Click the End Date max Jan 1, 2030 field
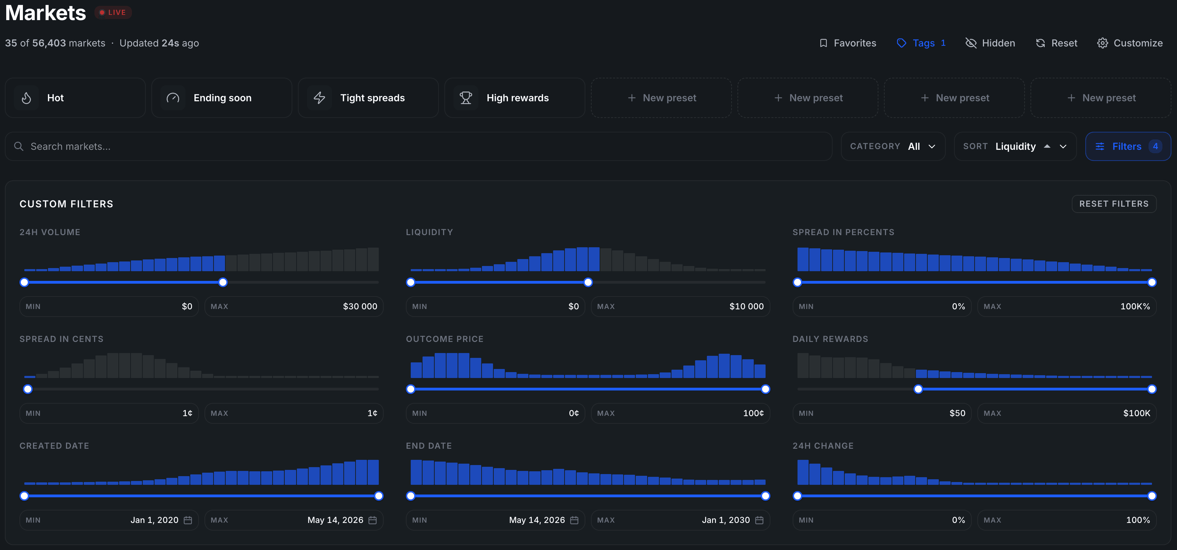 (x=681, y=520)
